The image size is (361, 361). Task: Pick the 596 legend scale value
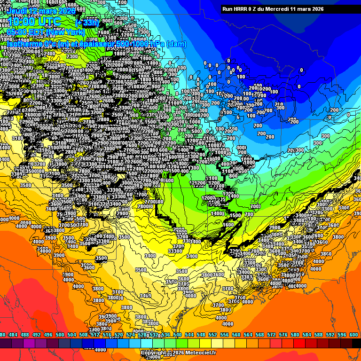click(342, 335)
